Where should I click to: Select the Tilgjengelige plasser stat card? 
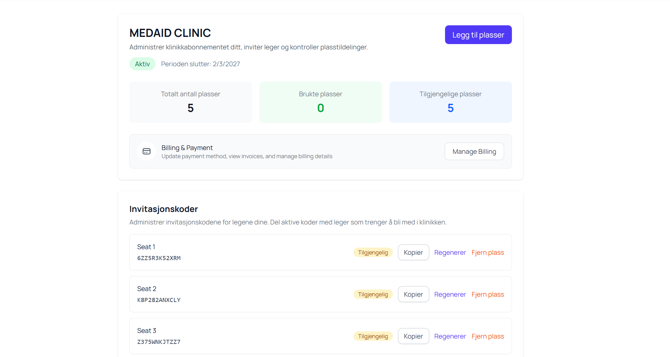pyautogui.click(x=450, y=102)
